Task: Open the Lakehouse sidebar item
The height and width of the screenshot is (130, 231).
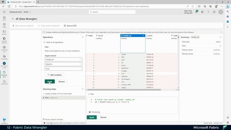Action: (x=4, y=82)
